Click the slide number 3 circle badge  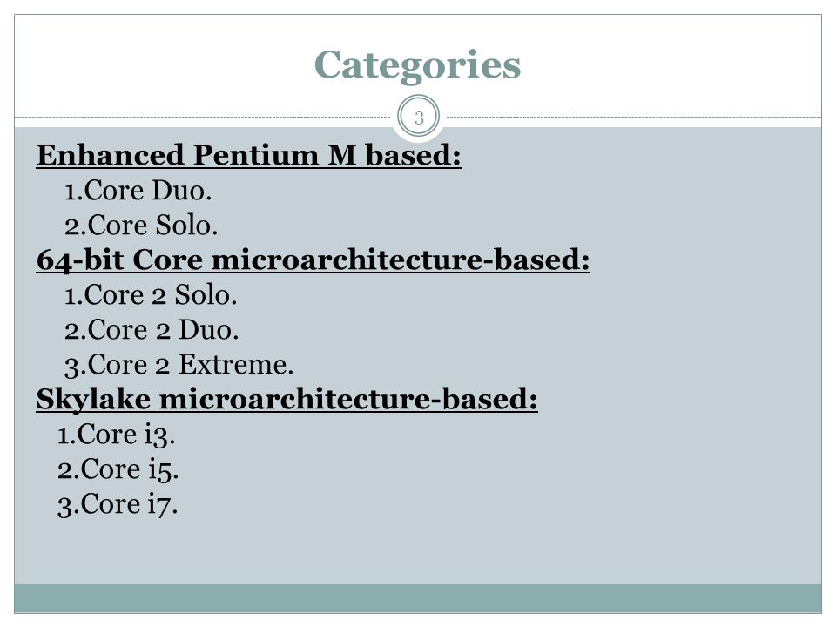pos(419,117)
